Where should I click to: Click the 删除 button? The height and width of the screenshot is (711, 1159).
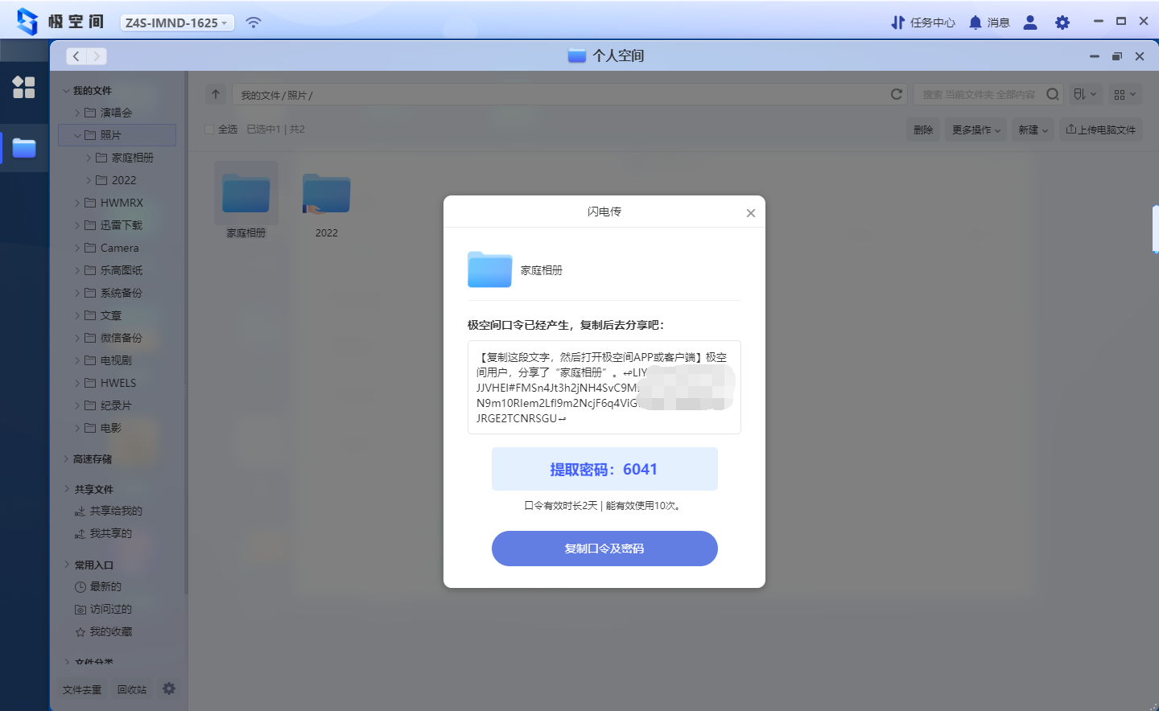pyautogui.click(x=923, y=129)
